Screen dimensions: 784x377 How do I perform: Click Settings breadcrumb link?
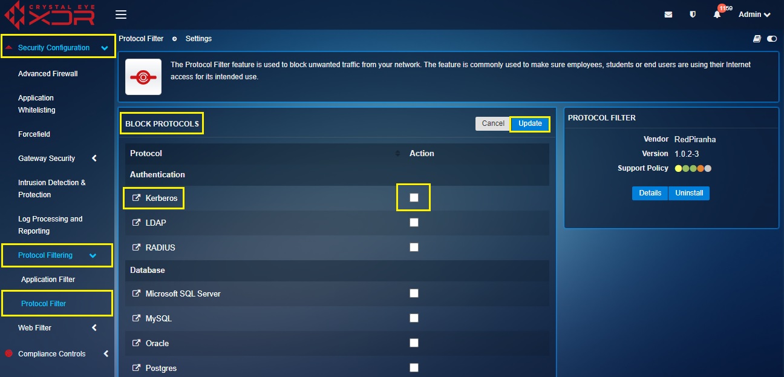pyautogui.click(x=198, y=39)
